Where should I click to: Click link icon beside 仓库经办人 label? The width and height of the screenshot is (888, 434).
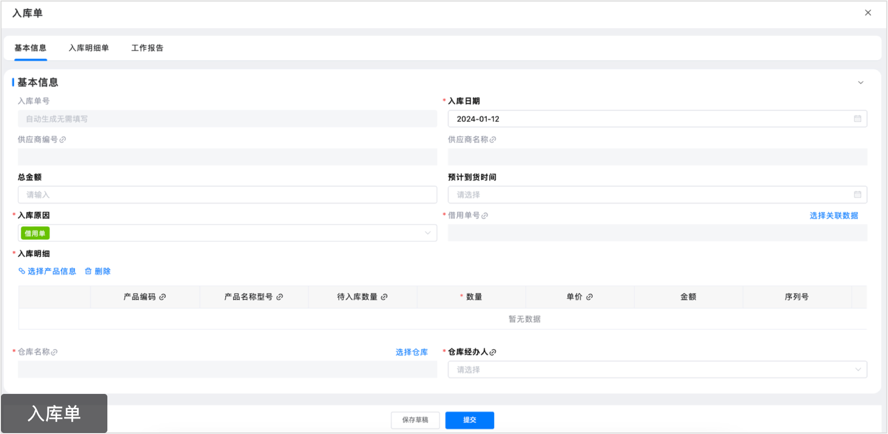click(493, 352)
